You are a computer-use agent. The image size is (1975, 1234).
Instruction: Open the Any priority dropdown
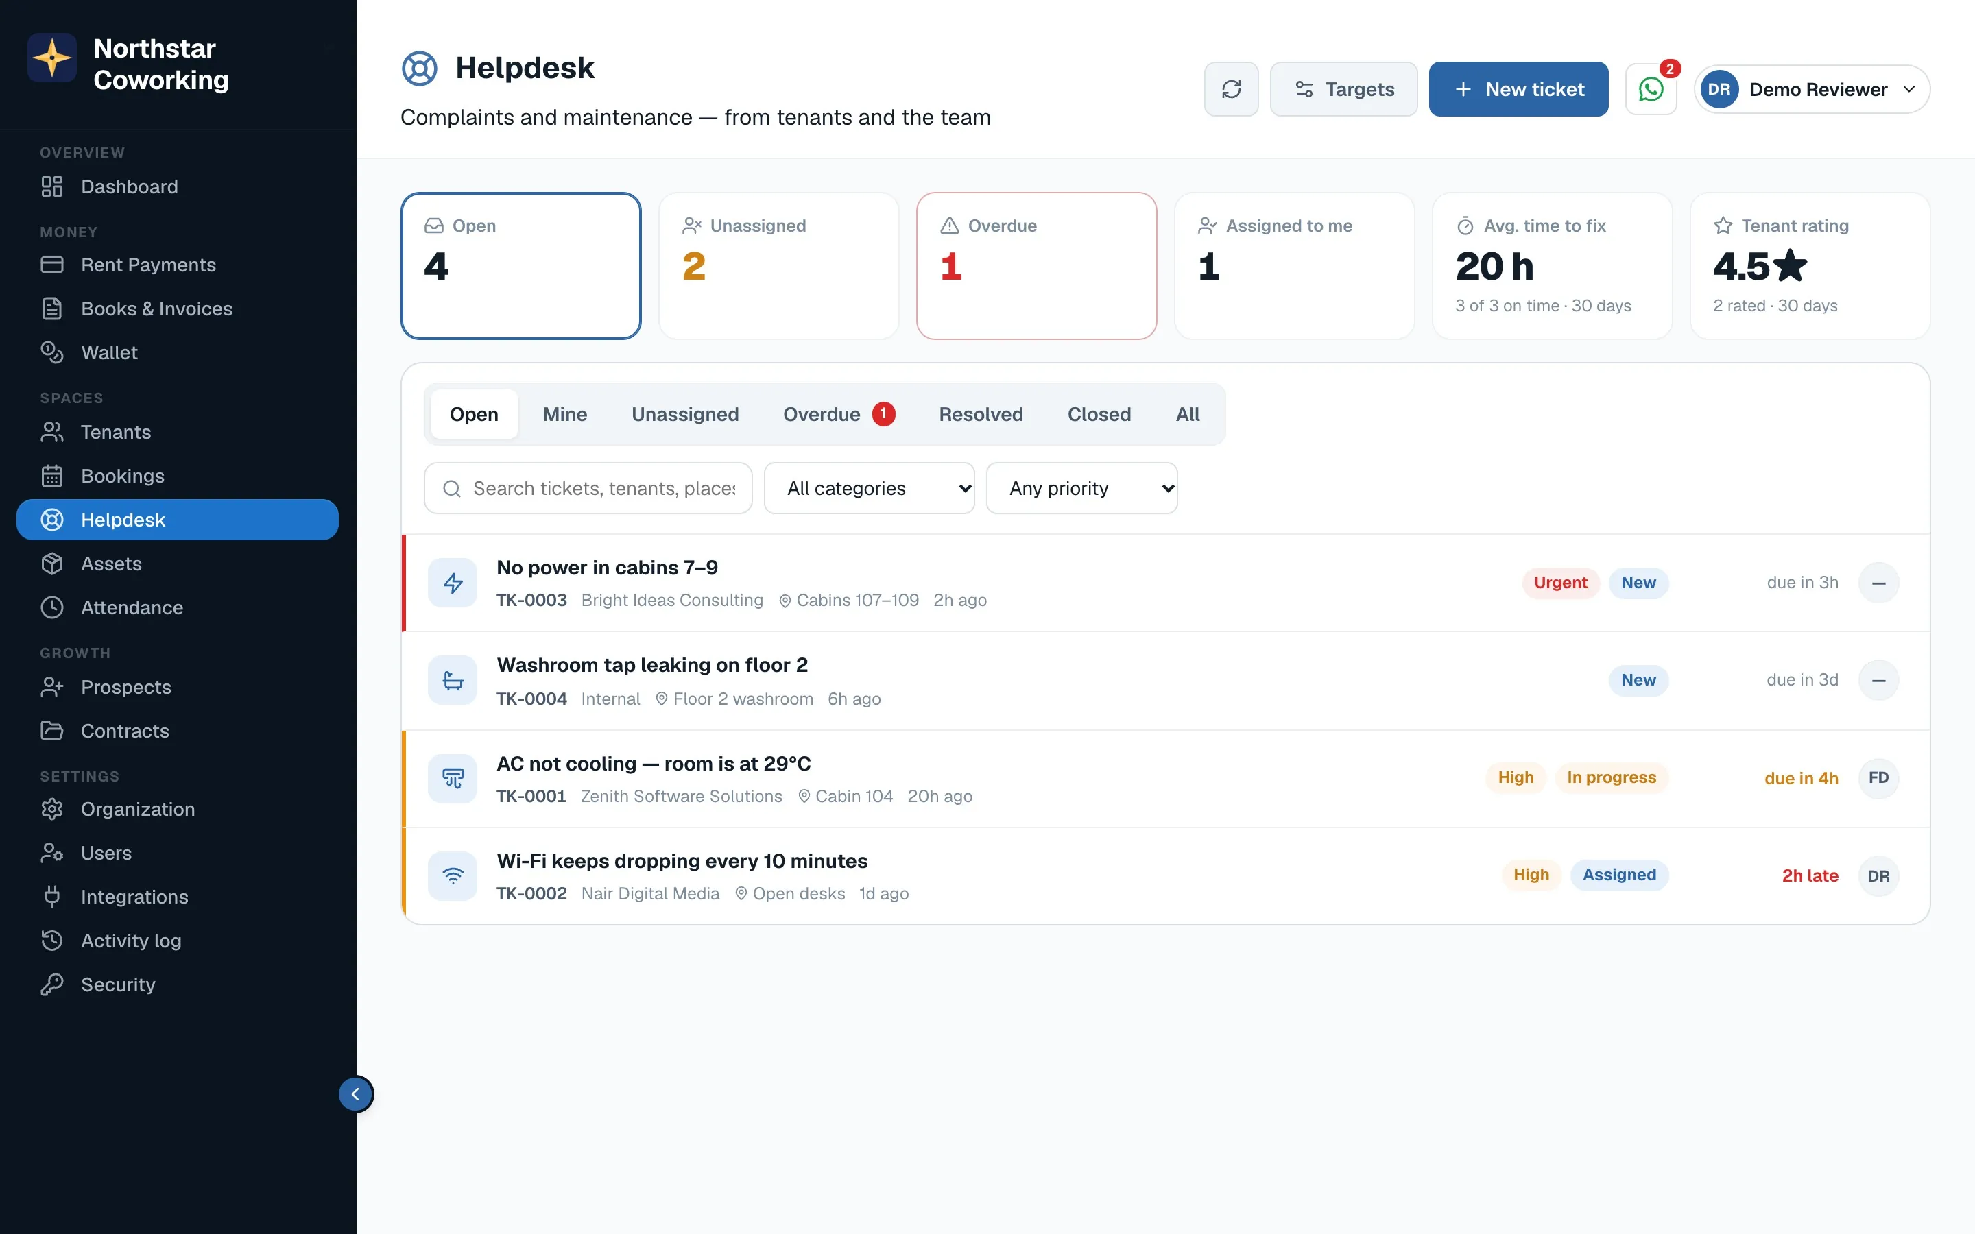pos(1081,488)
